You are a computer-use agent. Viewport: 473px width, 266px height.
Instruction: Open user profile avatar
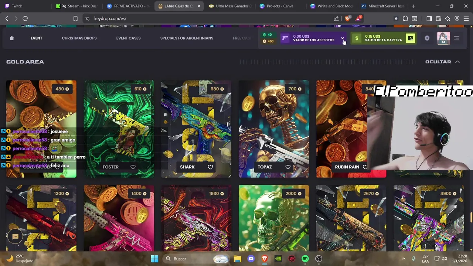(x=443, y=38)
